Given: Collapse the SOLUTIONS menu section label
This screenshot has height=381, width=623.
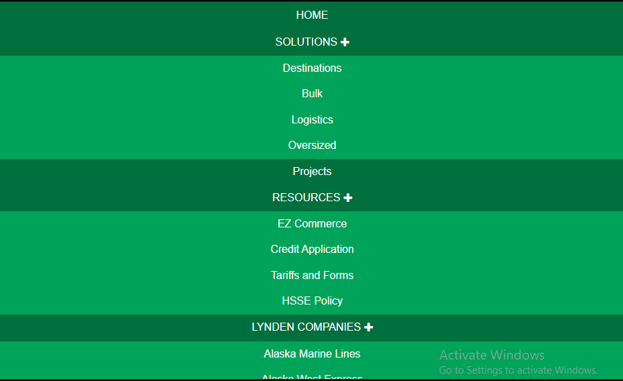Looking at the screenshot, I should pos(306,42).
